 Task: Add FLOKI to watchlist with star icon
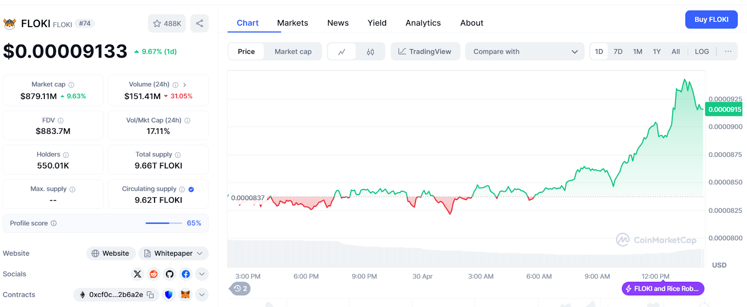click(167, 23)
